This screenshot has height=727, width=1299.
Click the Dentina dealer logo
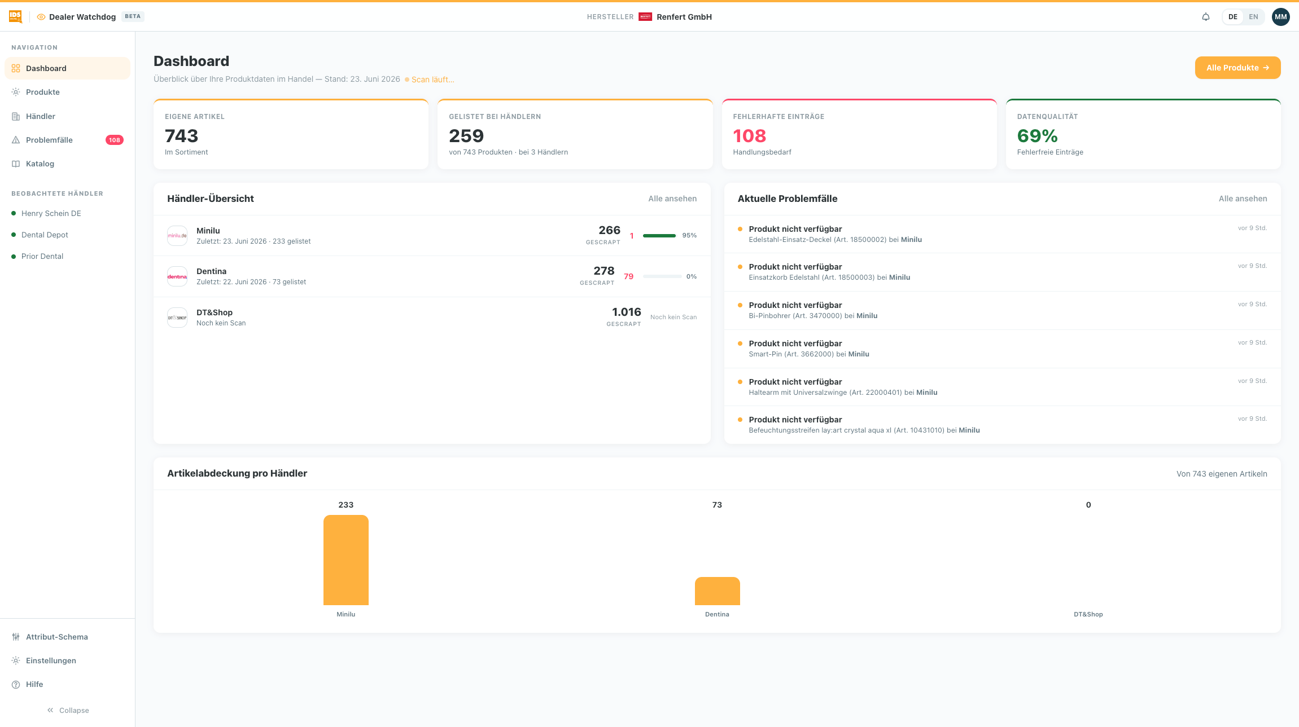(x=177, y=276)
